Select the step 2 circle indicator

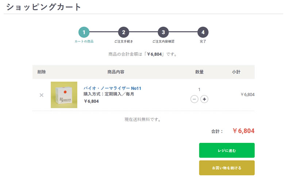pos(123,32)
